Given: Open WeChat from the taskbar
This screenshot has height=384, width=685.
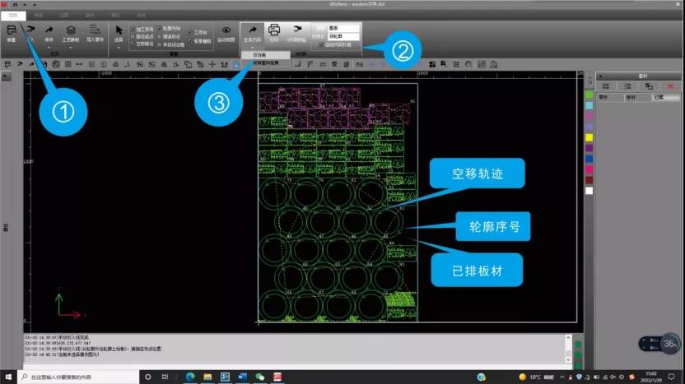Looking at the screenshot, I should [260, 377].
